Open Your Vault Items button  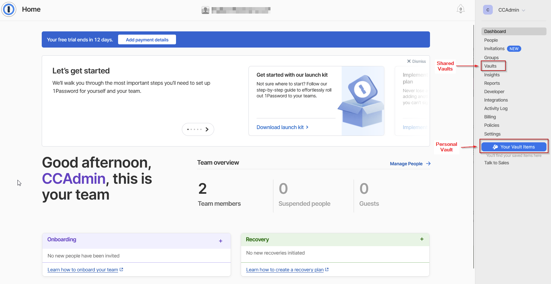[x=514, y=147]
